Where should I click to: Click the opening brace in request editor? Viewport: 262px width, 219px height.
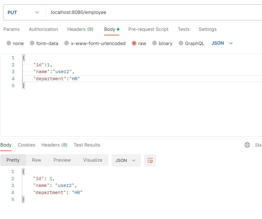pyautogui.click(x=24, y=58)
